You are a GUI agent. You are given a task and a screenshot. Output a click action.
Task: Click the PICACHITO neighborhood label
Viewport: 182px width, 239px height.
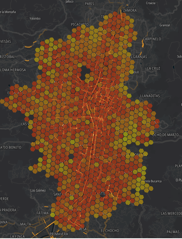point(80,24)
